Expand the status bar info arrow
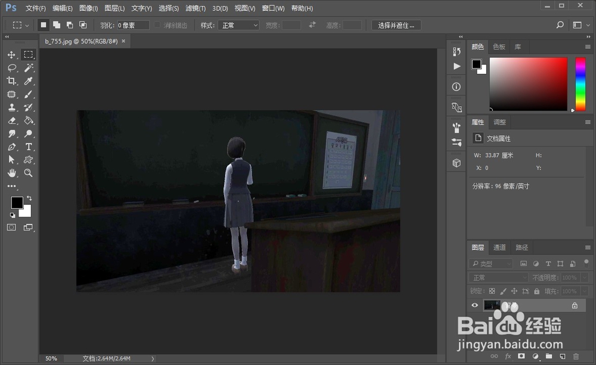Image resolution: width=596 pixels, height=365 pixels. pos(153,358)
